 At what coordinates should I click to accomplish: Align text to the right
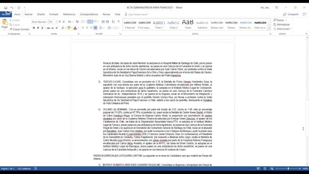coord(91,28)
